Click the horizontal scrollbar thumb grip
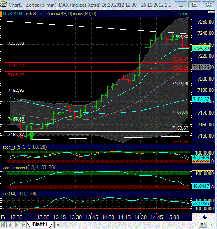 coord(203,224)
